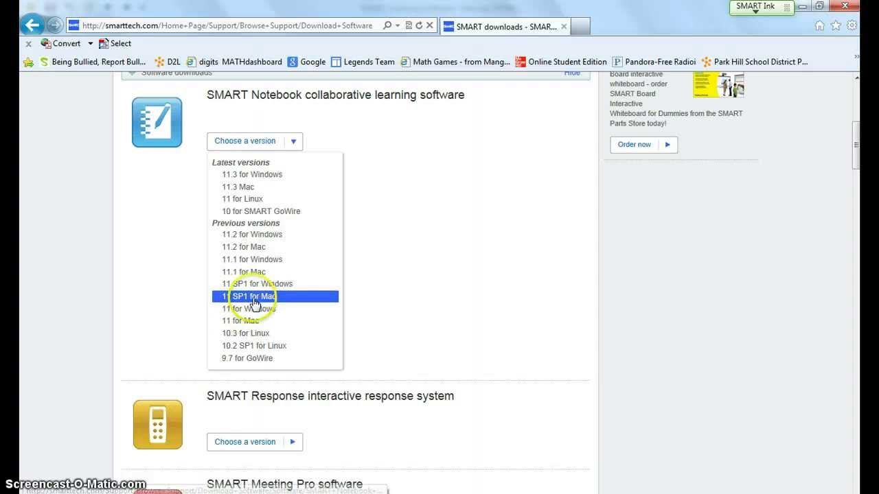Open Favorites star icon at top right
The image size is (879, 494).
836,25
